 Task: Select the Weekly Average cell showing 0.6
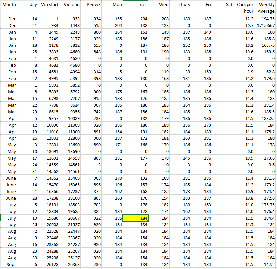click(x=266, y=165)
